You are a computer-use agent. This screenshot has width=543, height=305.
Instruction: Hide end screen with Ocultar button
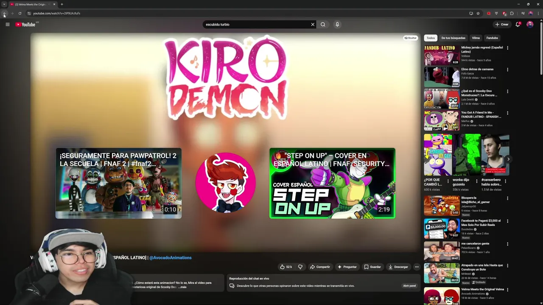coord(410,38)
